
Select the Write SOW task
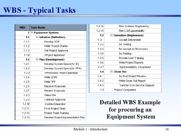tap(51, 77)
